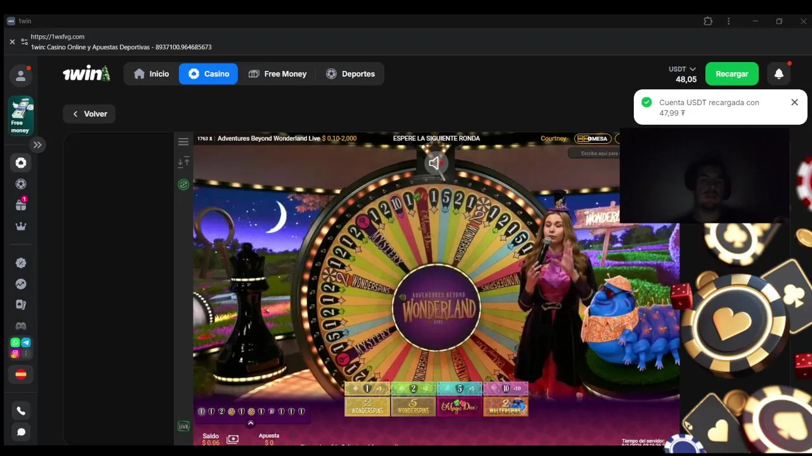This screenshot has width=812, height=456.
Task: Expand the left sidebar with double chevron
Action: 37,145
